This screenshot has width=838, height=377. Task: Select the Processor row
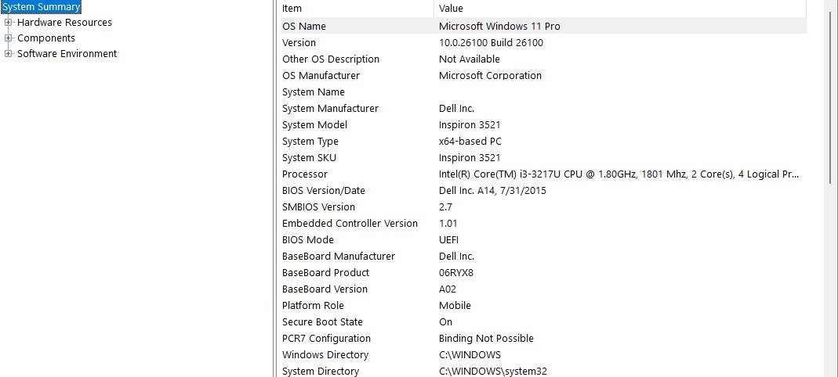click(543, 174)
